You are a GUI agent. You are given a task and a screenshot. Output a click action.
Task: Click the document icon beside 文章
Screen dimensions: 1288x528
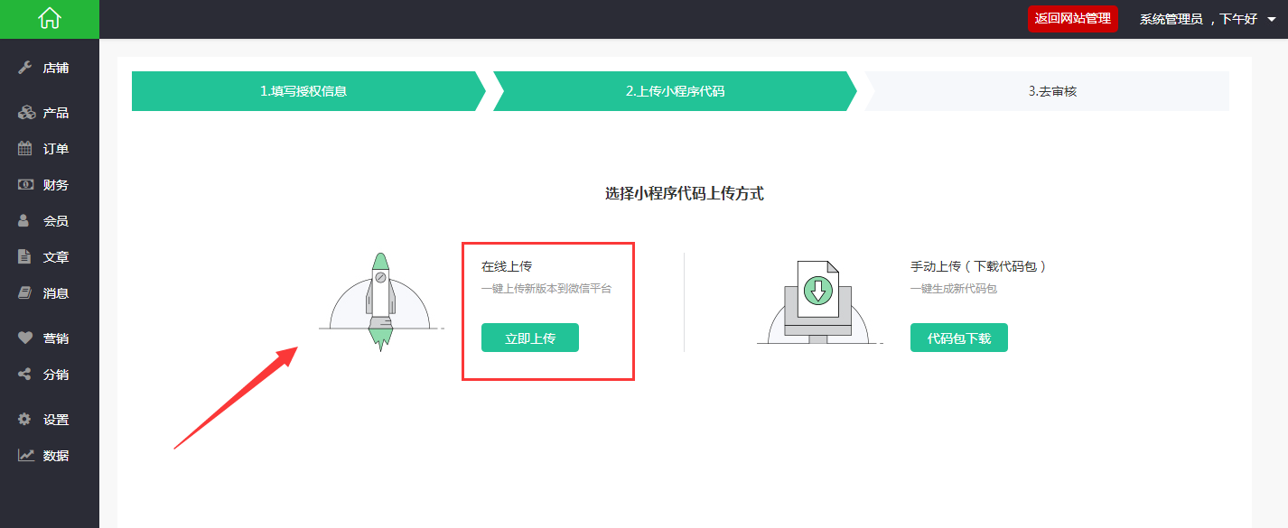25,257
